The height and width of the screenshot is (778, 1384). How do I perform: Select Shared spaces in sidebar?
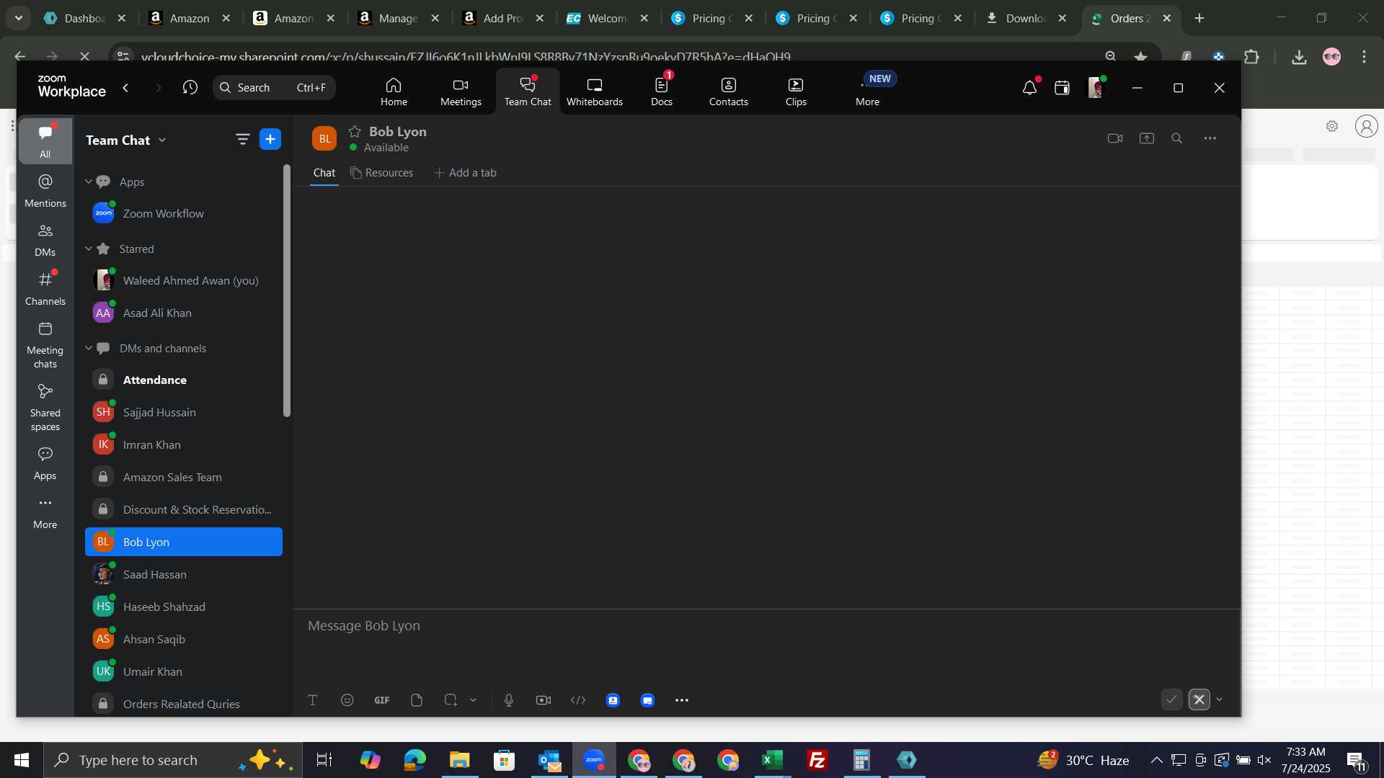[x=45, y=408]
